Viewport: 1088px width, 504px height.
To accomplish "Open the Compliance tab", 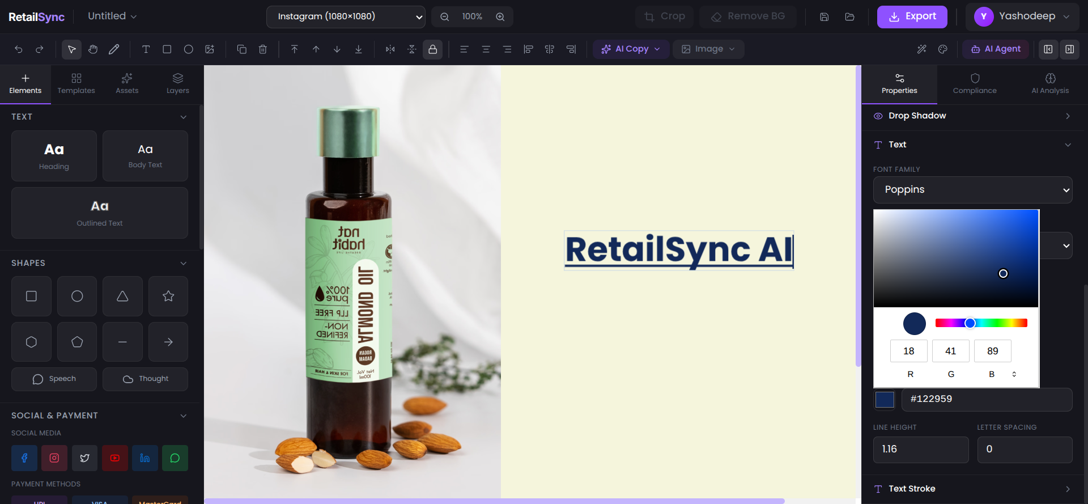I will (x=975, y=84).
